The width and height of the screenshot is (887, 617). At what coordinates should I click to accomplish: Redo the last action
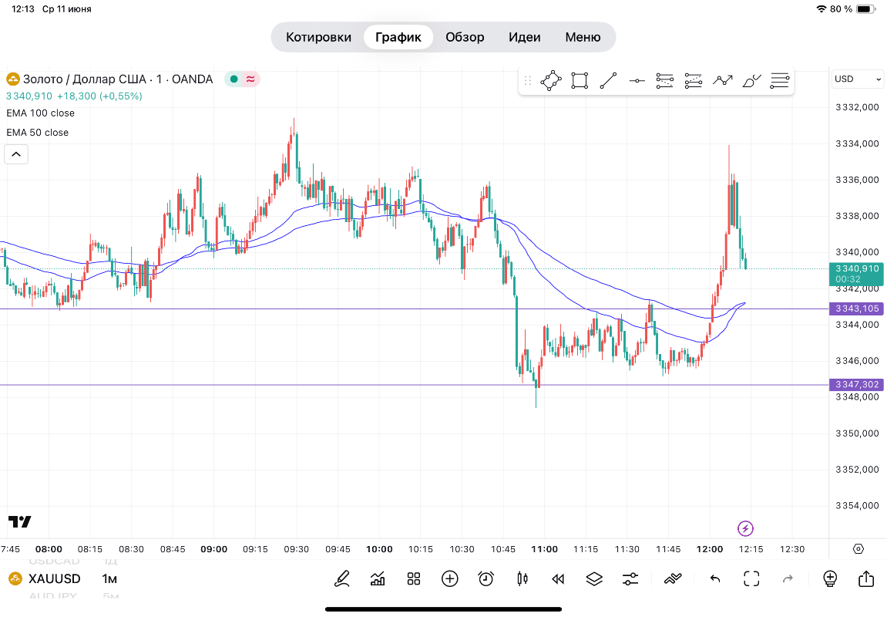click(x=788, y=578)
